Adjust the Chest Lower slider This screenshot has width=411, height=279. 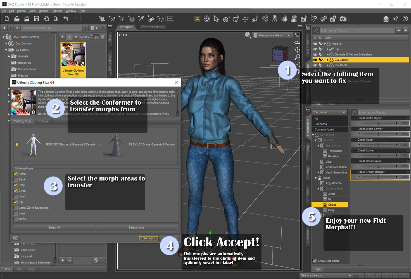pos(379,155)
